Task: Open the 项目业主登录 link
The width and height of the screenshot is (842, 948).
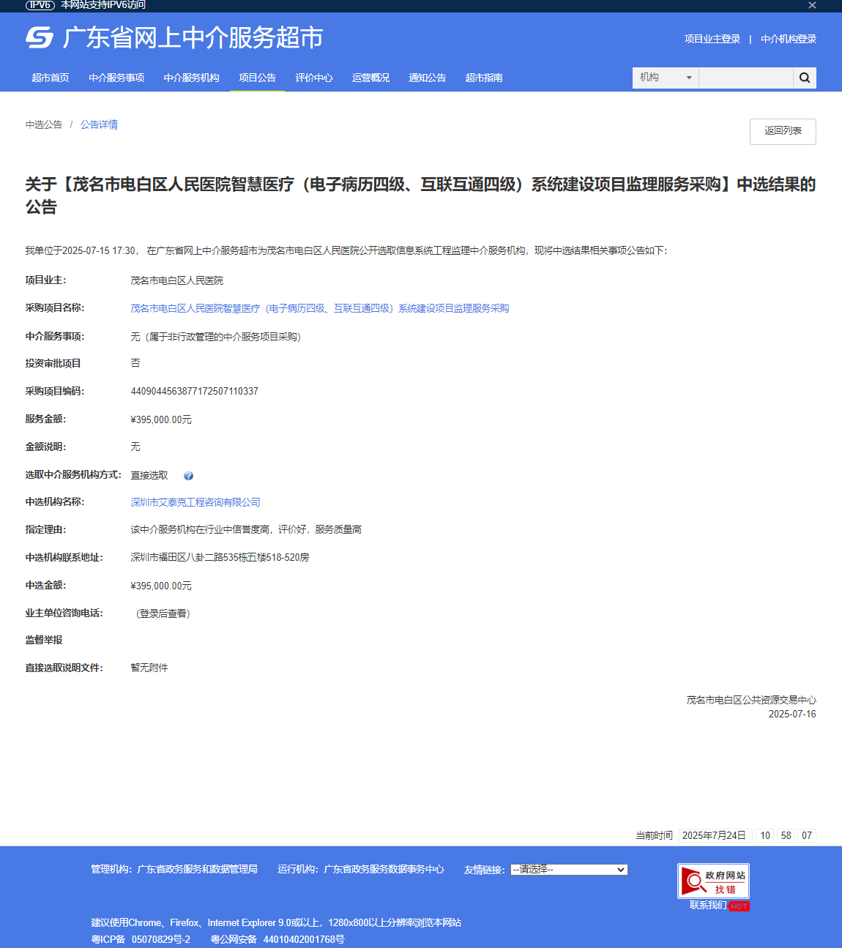Action: click(x=712, y=40)
